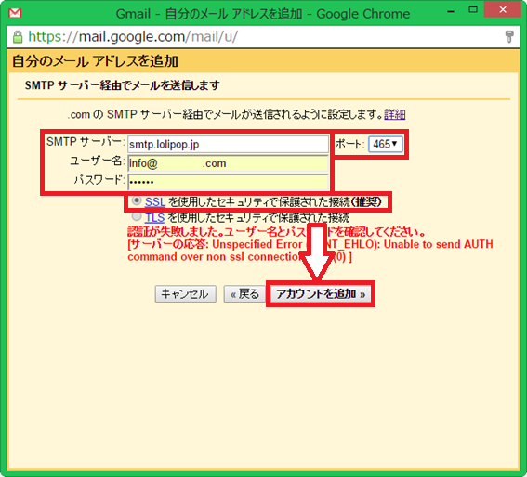Open the TLS help link
Image resolution: width=527 pixels, height=477 pixels.
[154, 218]
